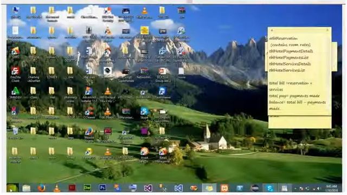
Task: Click 'total bill =reservation +' line in note
Action: (291, 83)
